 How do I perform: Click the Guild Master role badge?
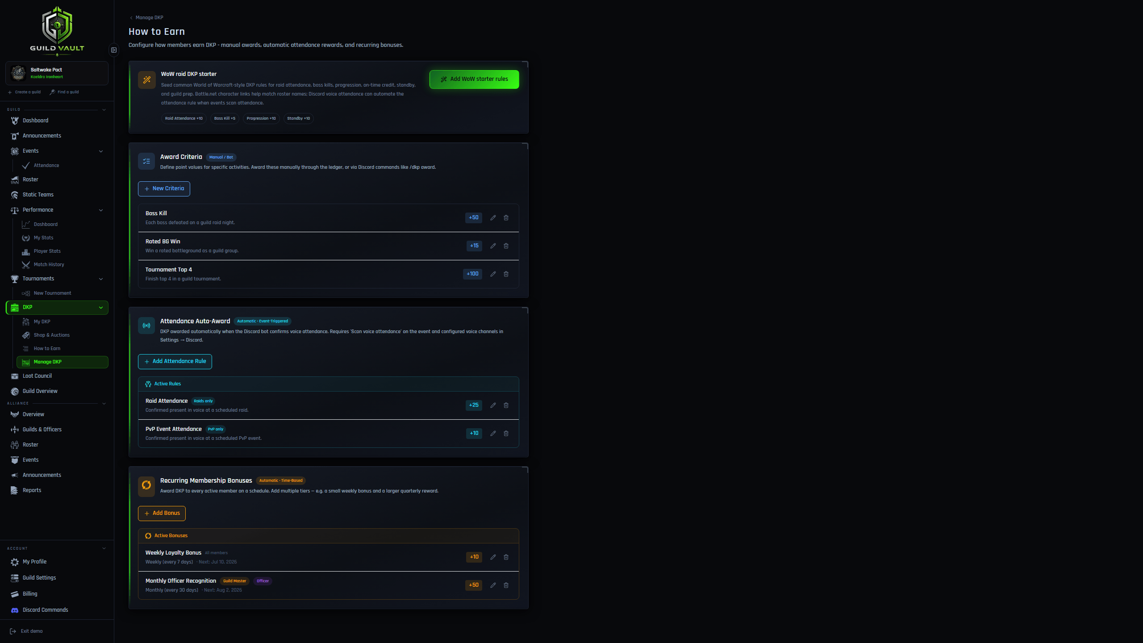[x=235, y=581]
